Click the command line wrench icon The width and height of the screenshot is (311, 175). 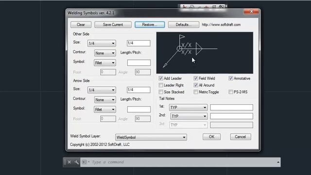(x=76, y=162)
